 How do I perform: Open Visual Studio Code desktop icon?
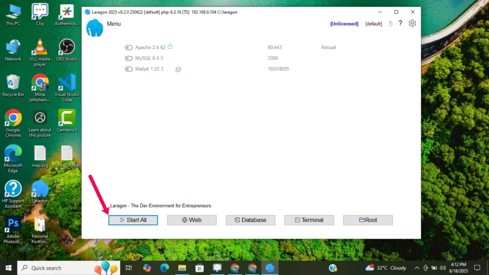point(67,83)
